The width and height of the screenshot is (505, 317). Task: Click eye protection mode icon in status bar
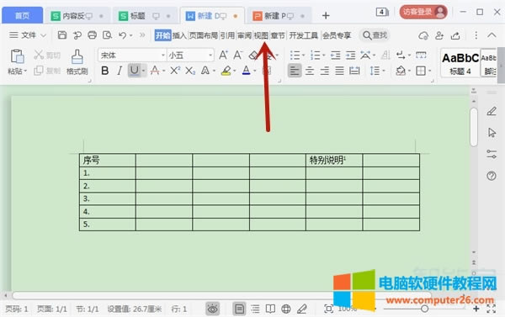tap(213, 309)
